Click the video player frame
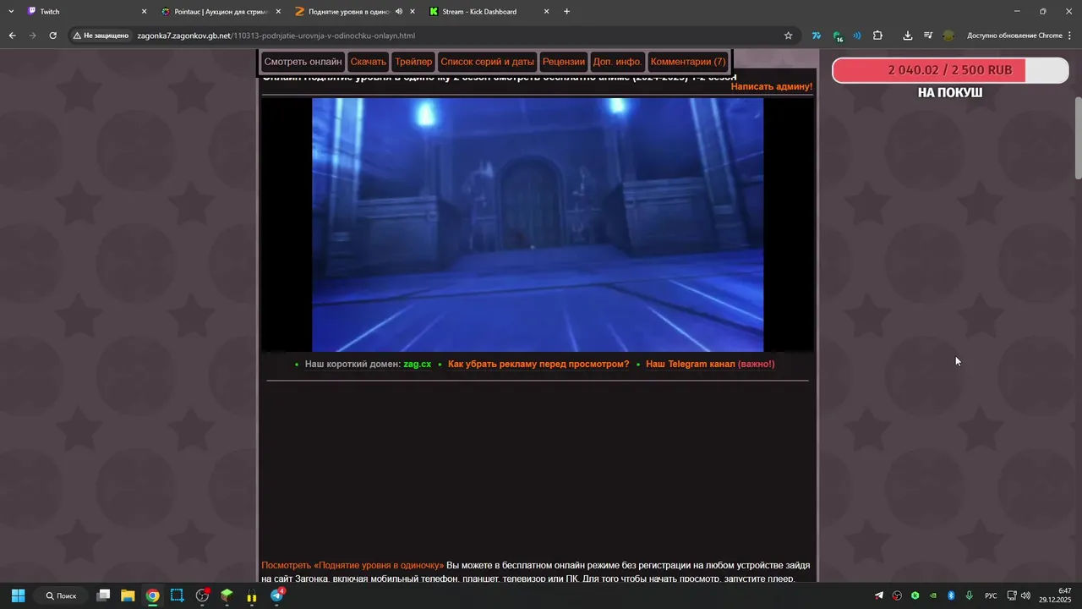1082x609 pixels. (538, 224)
